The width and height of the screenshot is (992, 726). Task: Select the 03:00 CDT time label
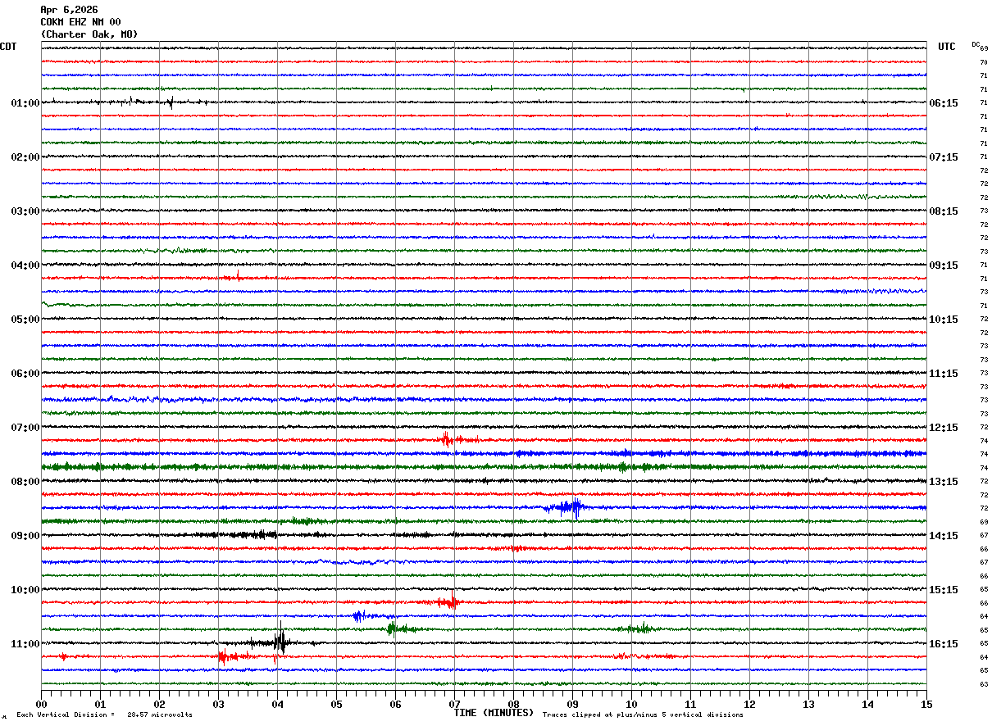point(25,211)
